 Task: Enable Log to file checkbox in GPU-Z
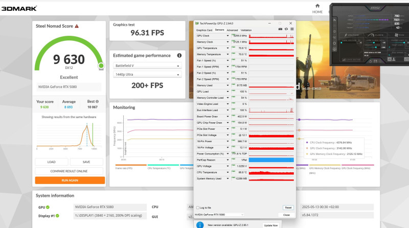coord(198,208)
